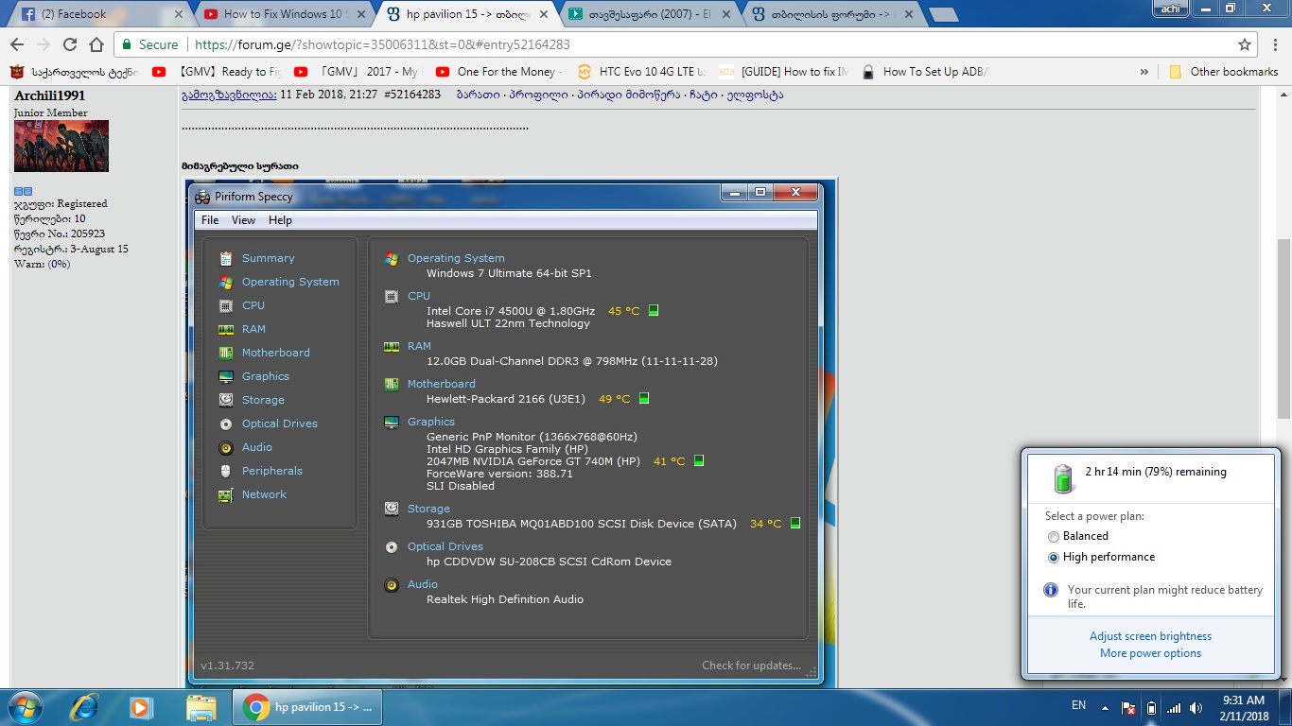Go to Chrome's home page icon
1292x726 pixels.
96,44
